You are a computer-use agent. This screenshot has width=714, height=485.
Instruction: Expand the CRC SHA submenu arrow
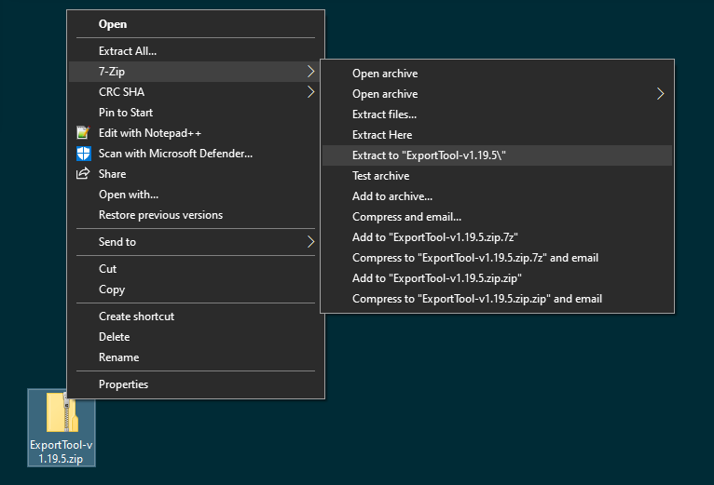click(x=309, y=92)
